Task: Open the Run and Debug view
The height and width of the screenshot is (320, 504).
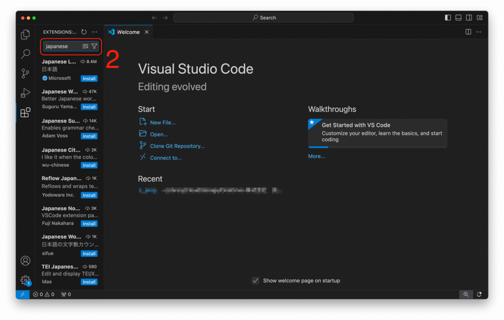Action: coord(26,93)
